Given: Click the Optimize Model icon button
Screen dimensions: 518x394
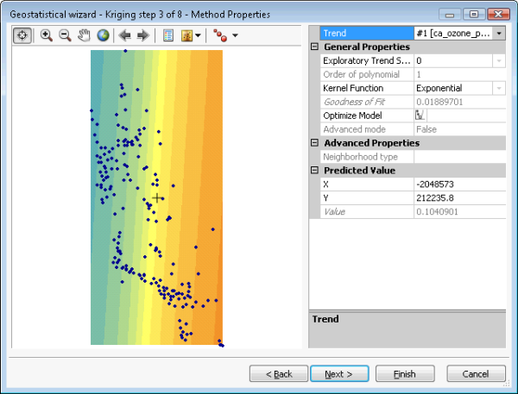Looking at the screenshot, I should 420,116.
